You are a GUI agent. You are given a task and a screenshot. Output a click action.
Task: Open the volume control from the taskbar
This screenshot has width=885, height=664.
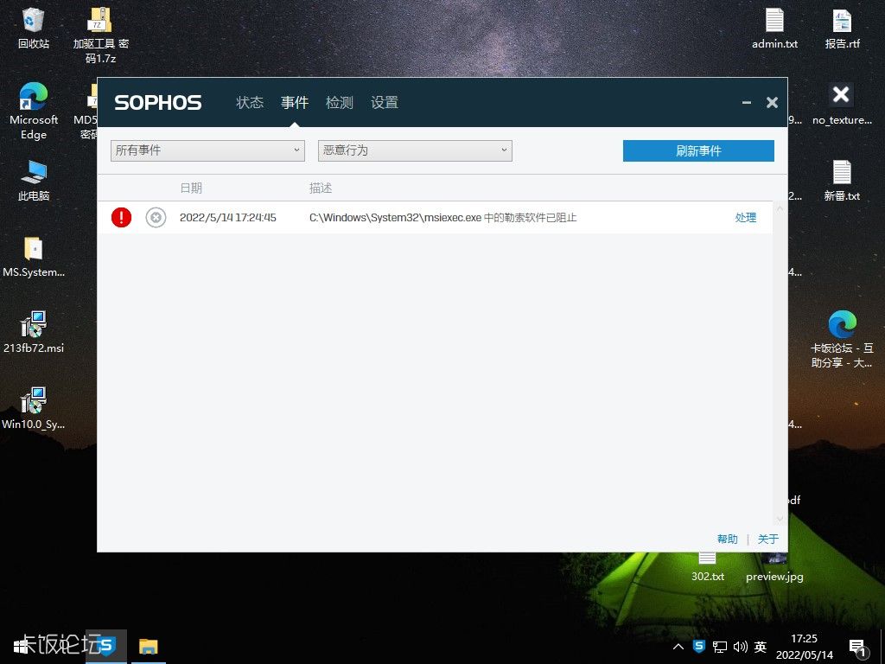741,646
